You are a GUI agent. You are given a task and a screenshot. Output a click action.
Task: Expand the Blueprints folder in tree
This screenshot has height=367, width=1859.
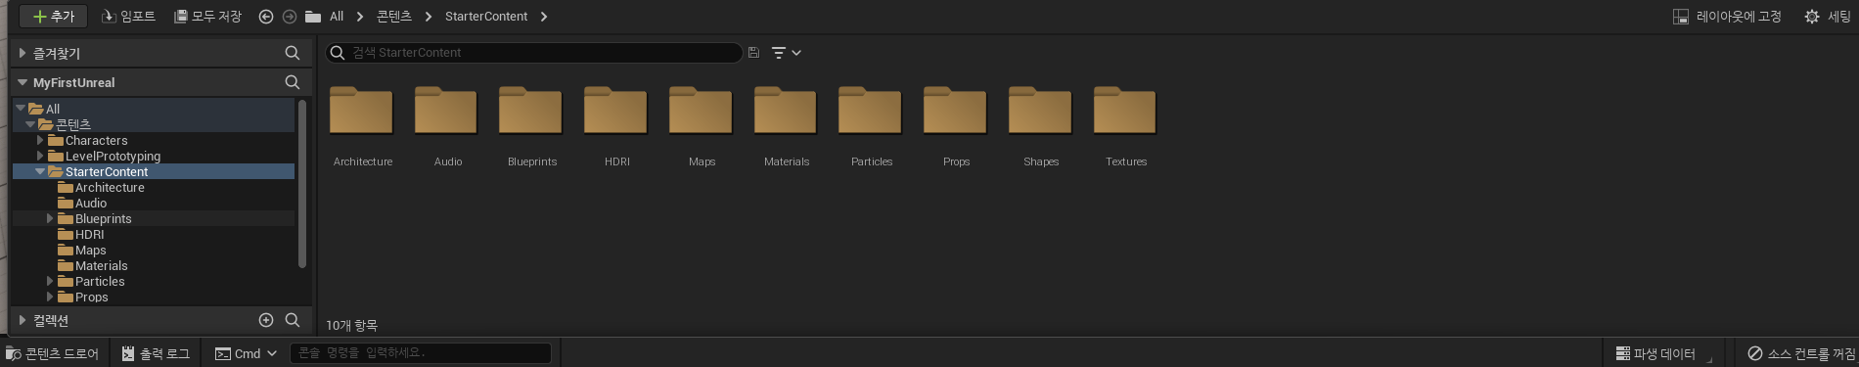(x=50, y=218)
